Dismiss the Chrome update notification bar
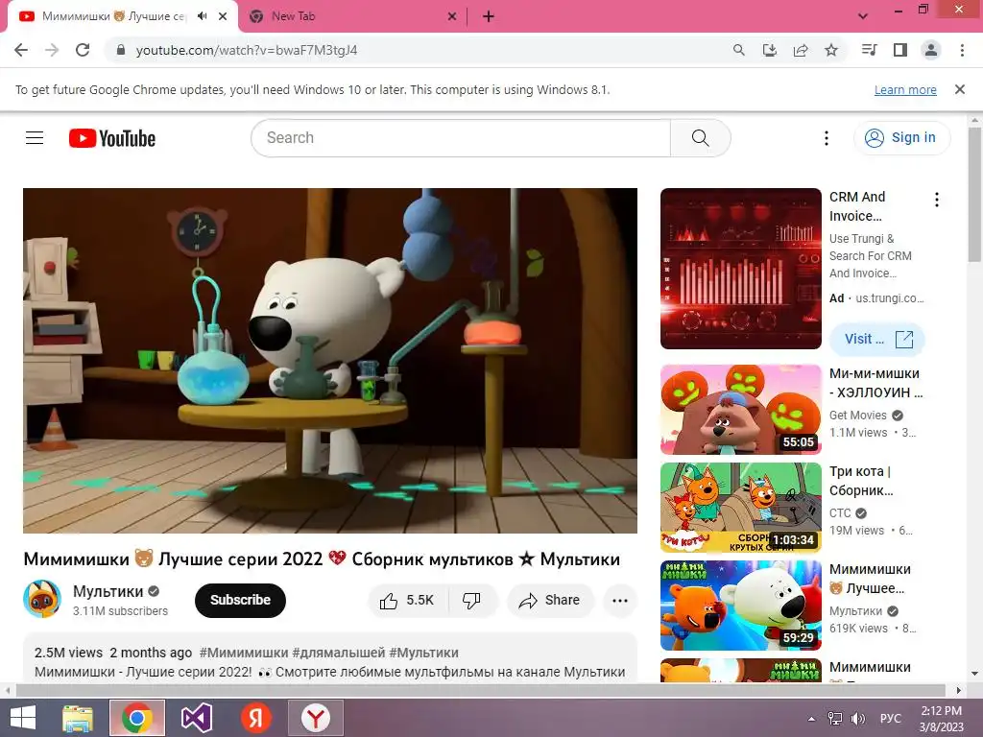Image resolution: width=983 pixels, height=737 pixels. tap(960, 89)
